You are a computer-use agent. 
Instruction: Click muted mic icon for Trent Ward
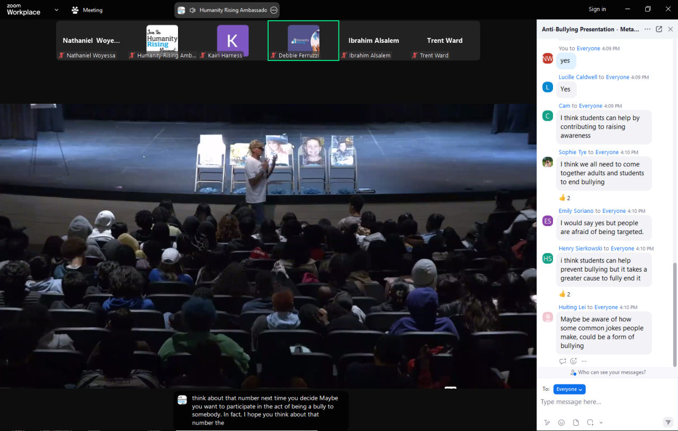coord(415,56)
